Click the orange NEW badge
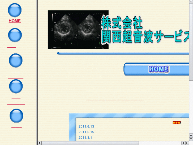Screen dimensions: 193x145 coord(177,123)
